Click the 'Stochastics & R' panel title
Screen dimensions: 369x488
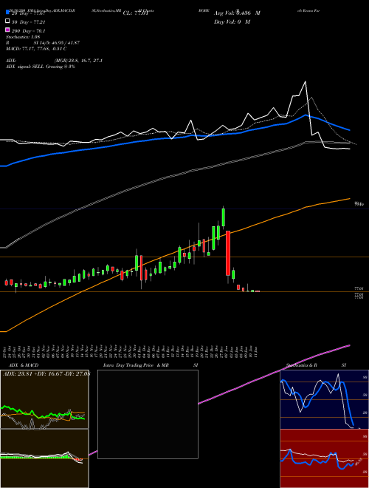(x=301, y=365)
